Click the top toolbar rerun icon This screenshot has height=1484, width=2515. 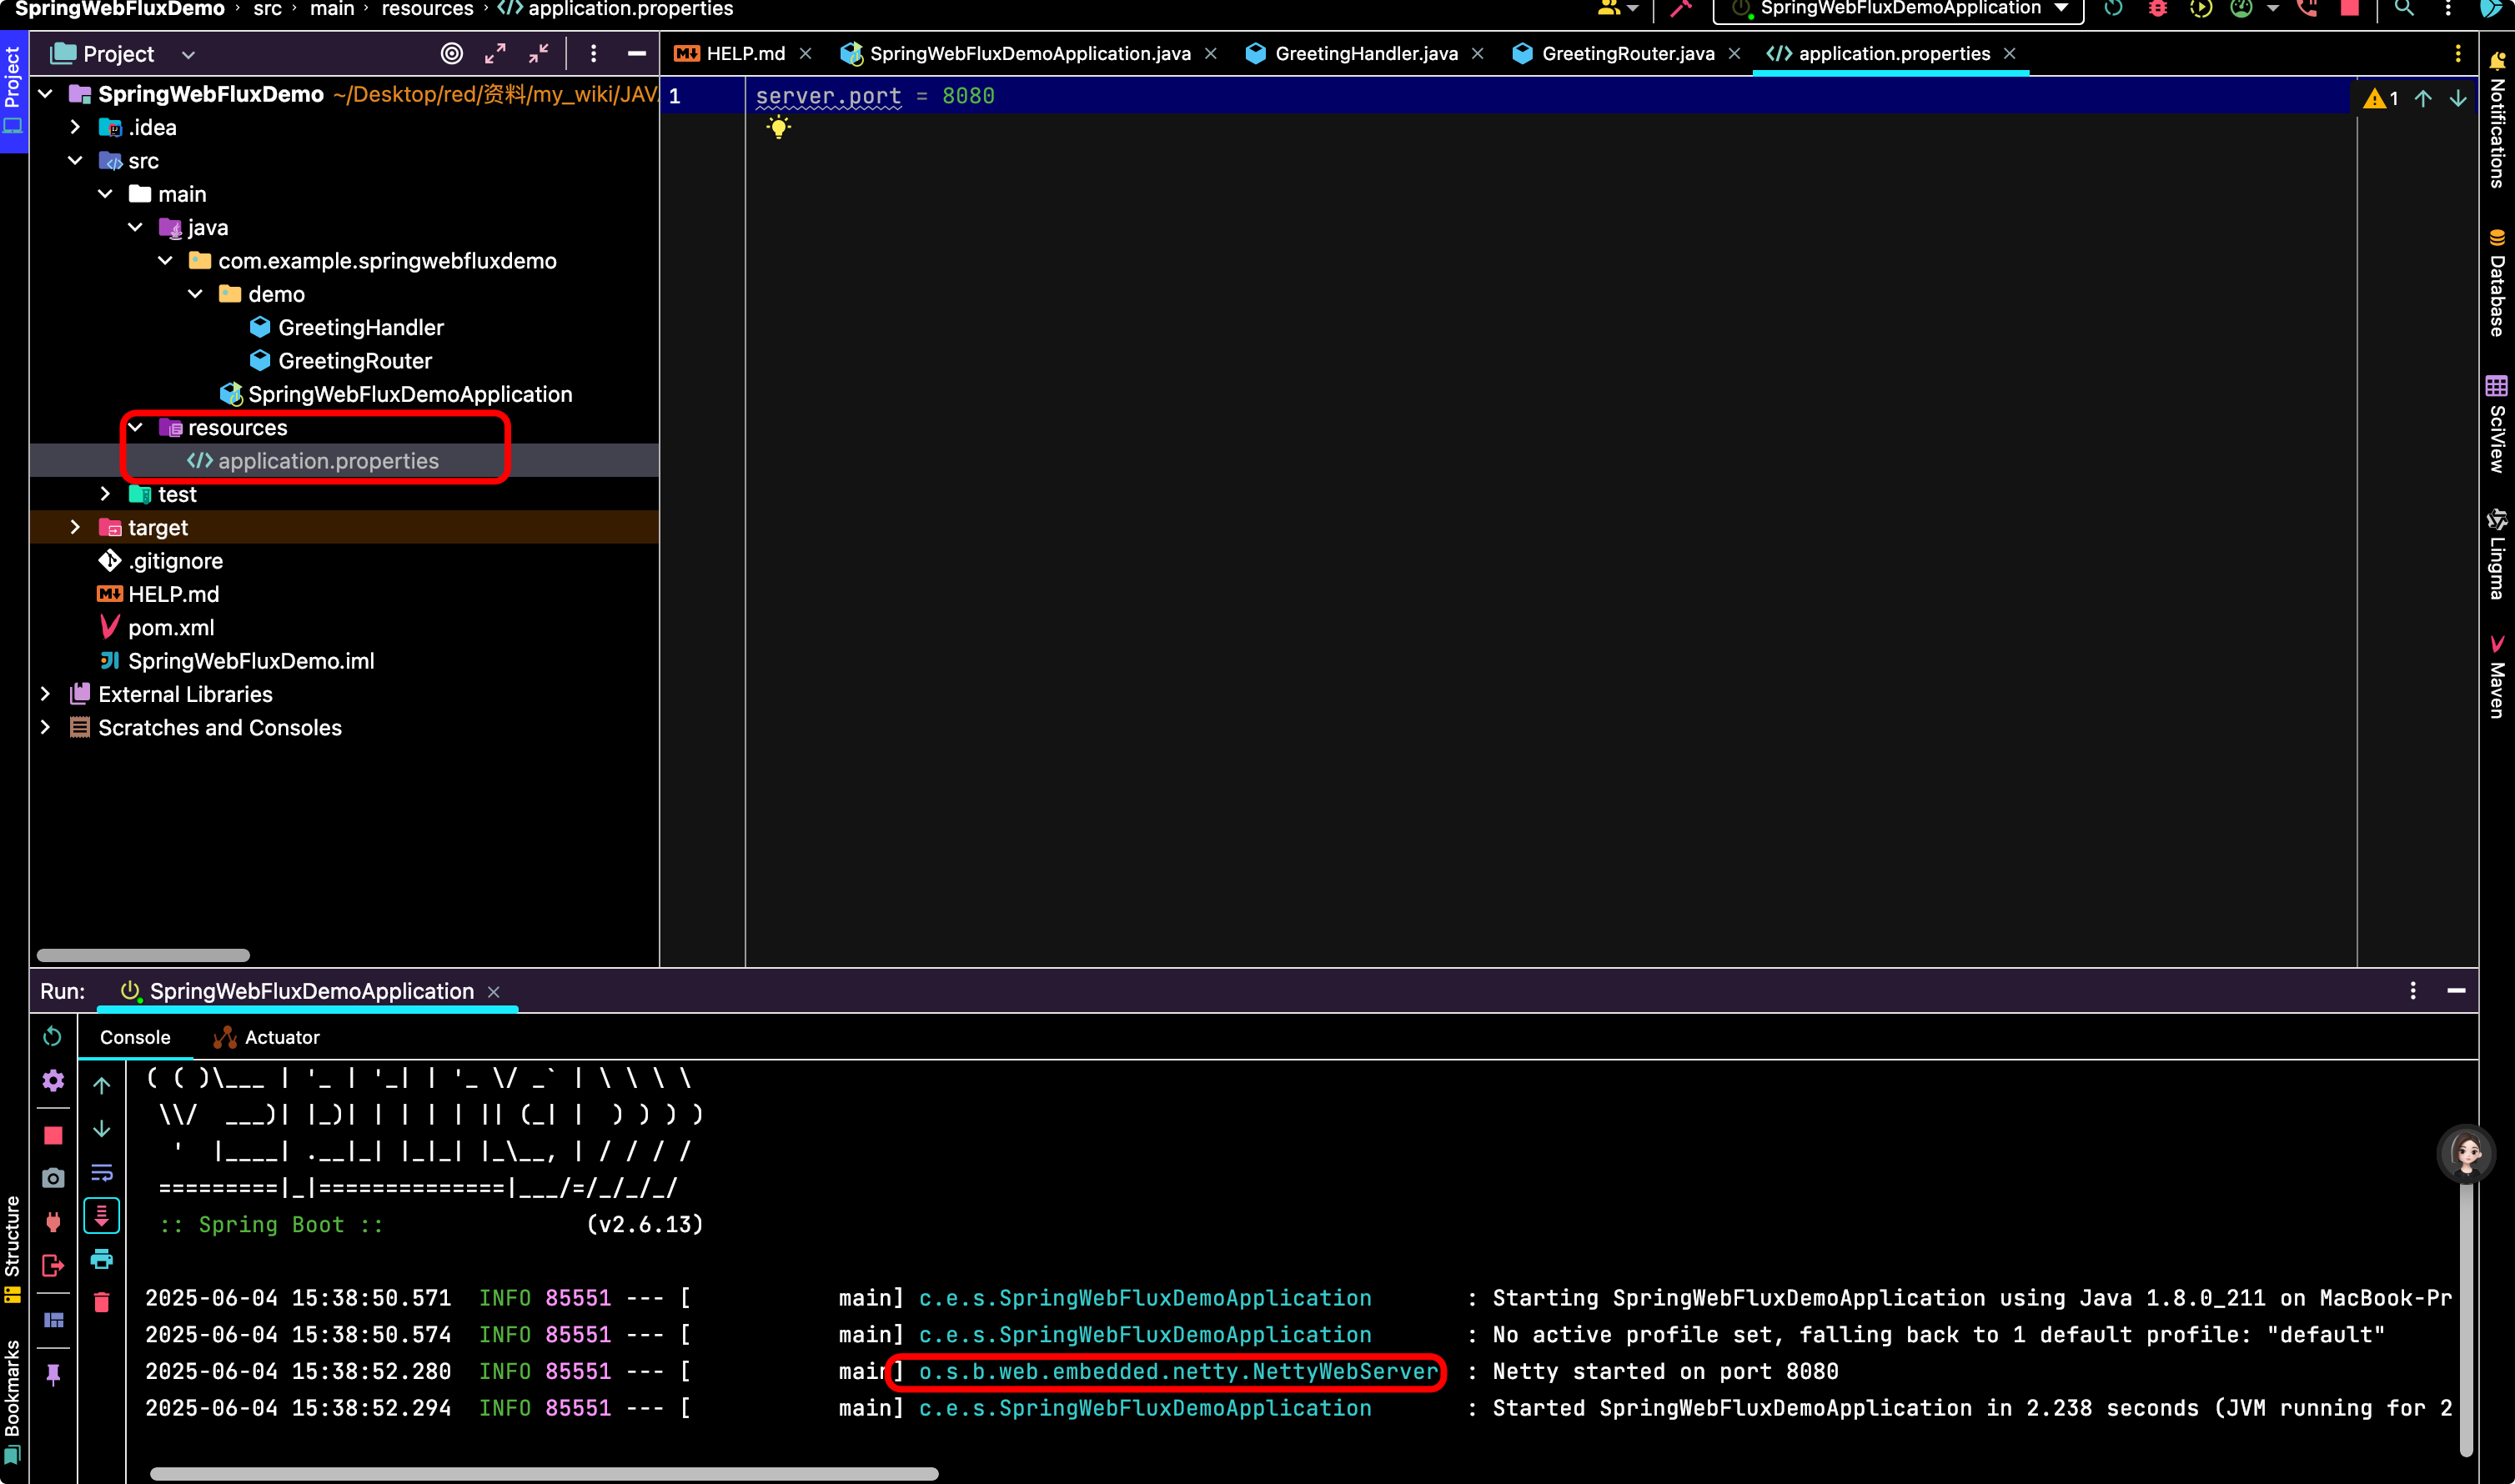pyautogui.click(x=2114, y=8)
